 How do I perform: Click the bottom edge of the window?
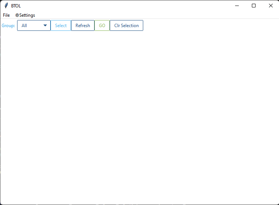[139, 204]
